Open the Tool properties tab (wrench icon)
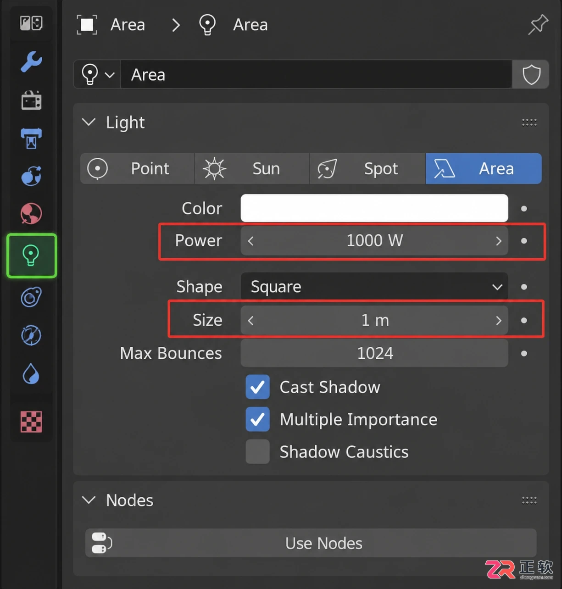The height and width of the screenshot is (589, 562). [x=31, y=61]
